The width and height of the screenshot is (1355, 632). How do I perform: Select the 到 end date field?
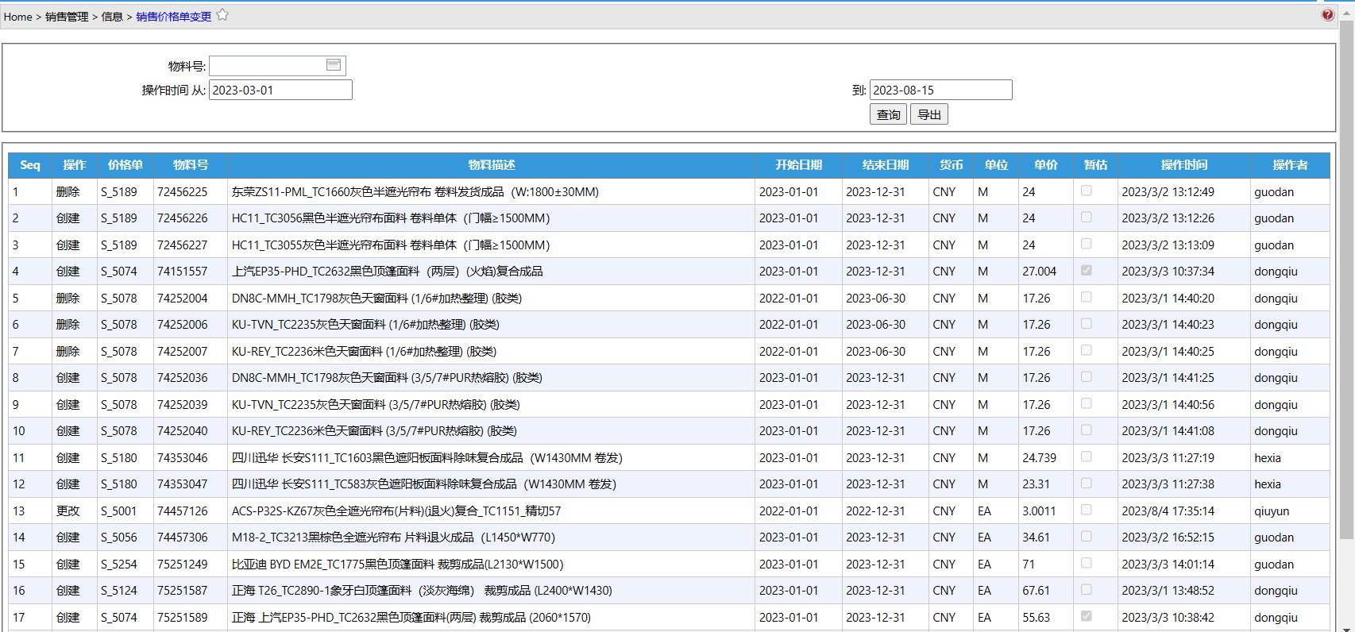940,90
